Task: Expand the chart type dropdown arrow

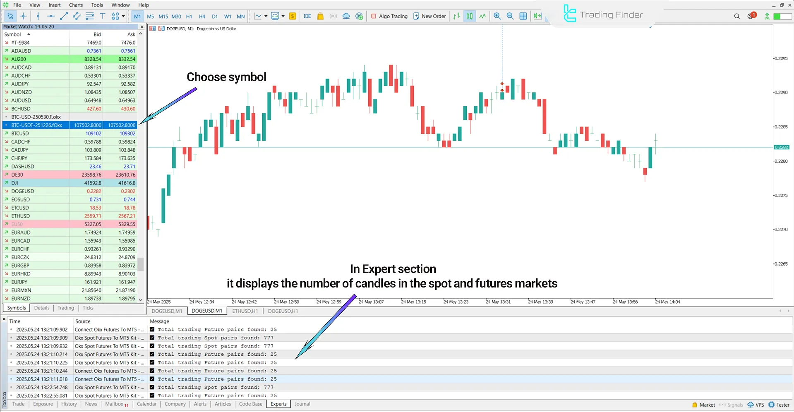Action: pos(283,16)
